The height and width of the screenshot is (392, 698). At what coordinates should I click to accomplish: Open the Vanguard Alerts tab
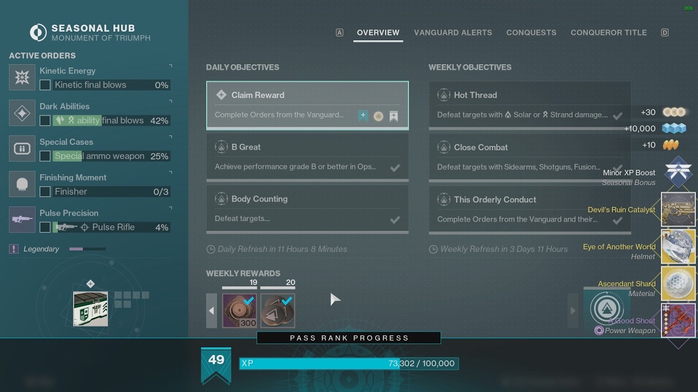point(453,33)
